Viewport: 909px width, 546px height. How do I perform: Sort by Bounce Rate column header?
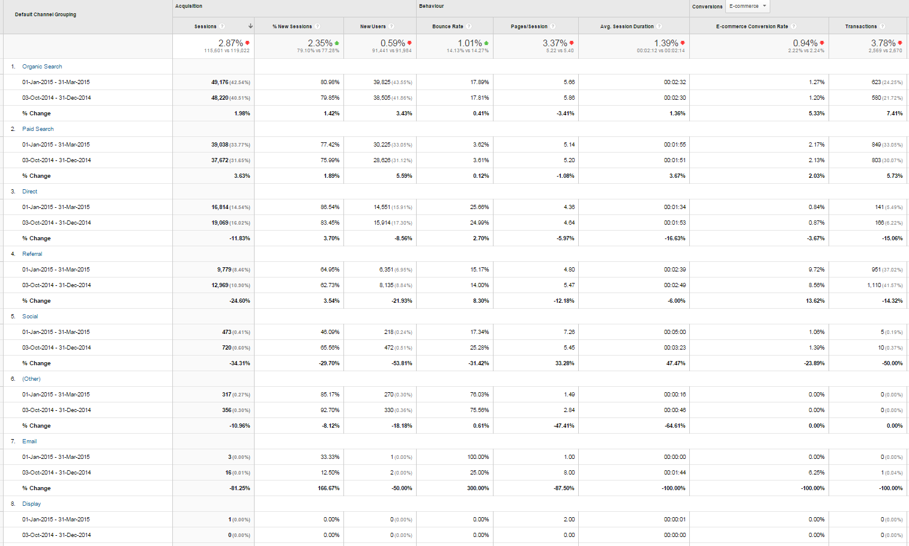448,26
